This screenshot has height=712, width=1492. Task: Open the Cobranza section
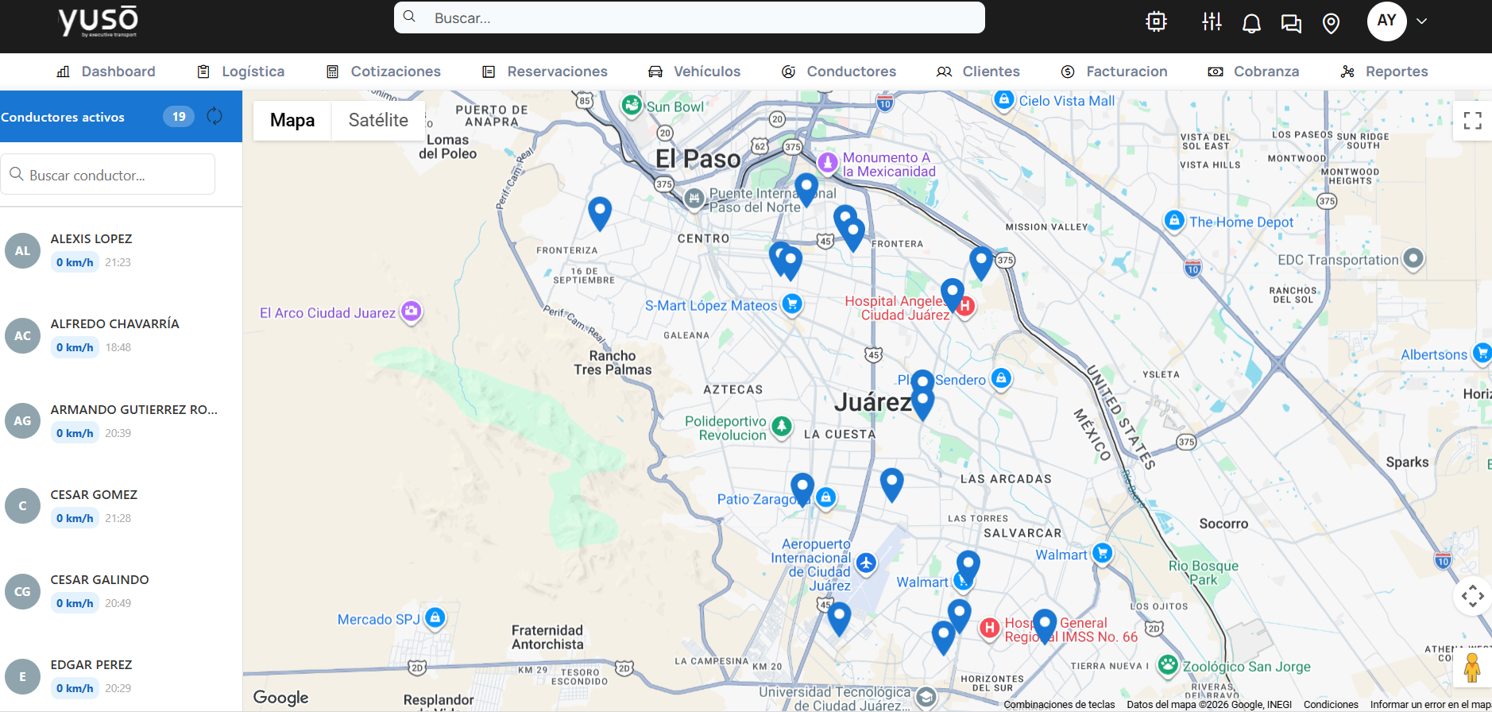(x=1254, y=72)
